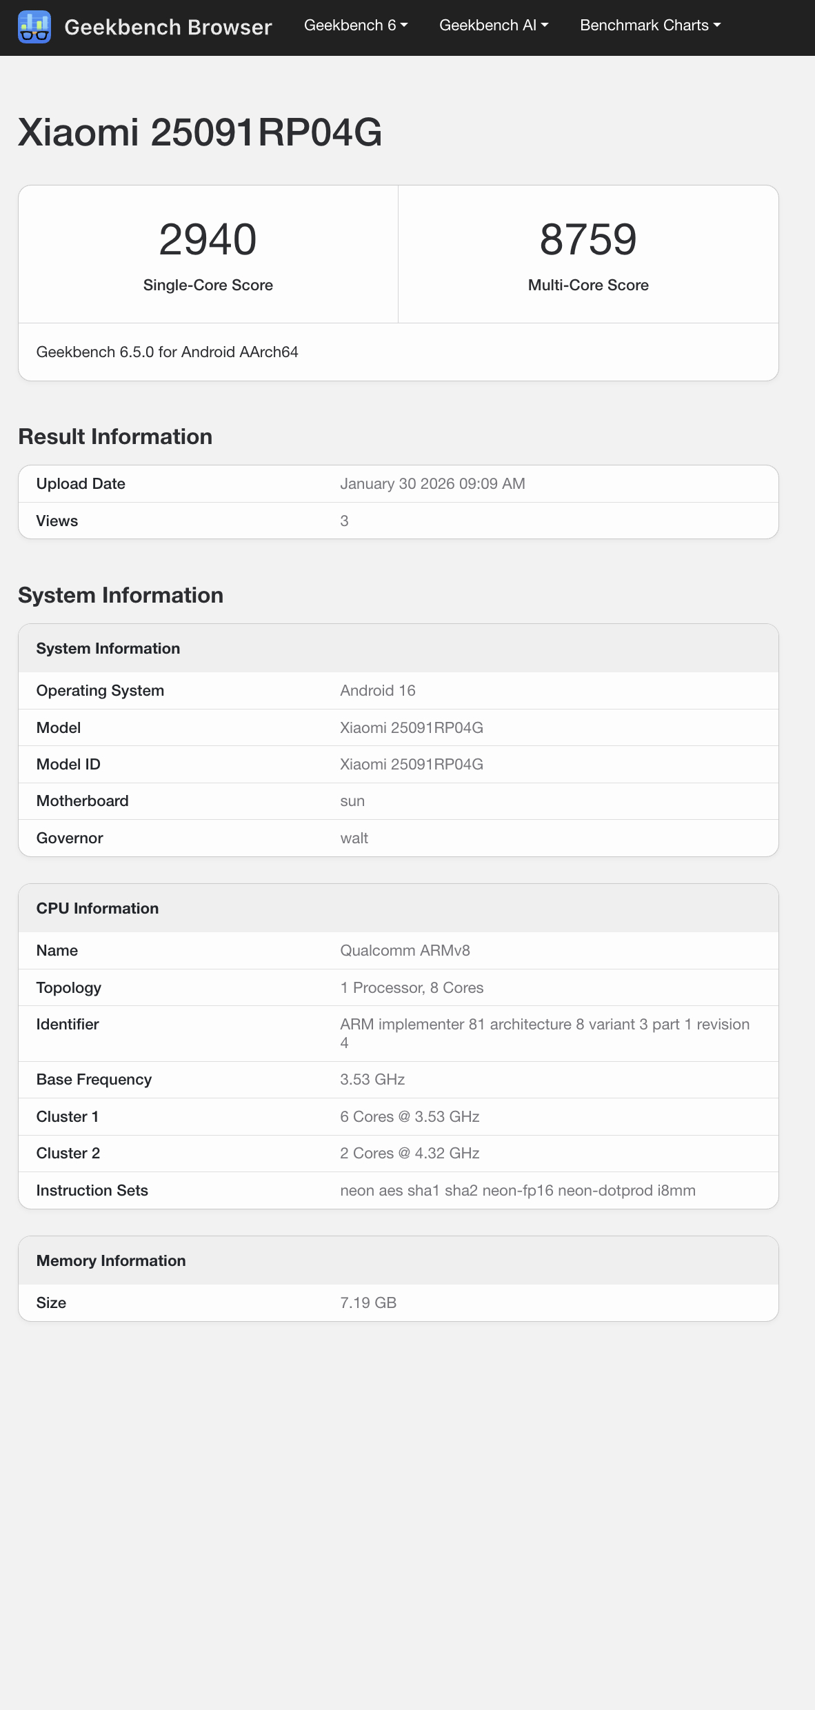The width and height of the screenshot is (815, 1710).
Task: Click the Xiaomi 25091RP04G page title
Action: pos(200,132)
